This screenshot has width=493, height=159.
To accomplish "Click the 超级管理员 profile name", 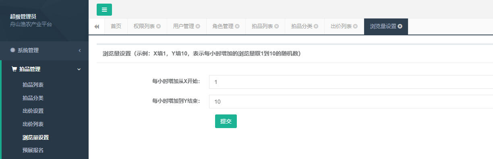I will click(23, 16).
